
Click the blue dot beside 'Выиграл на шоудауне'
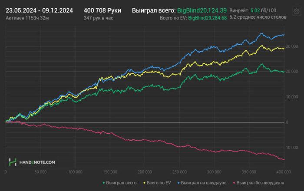[178, 183]
